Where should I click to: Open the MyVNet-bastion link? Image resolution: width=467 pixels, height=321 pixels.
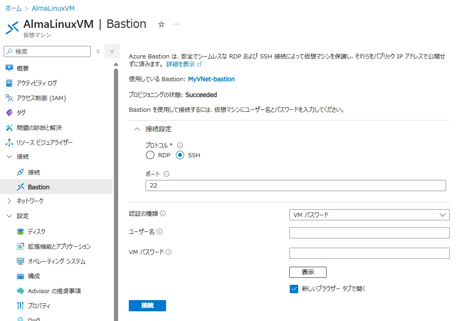[x=211, y=79]
